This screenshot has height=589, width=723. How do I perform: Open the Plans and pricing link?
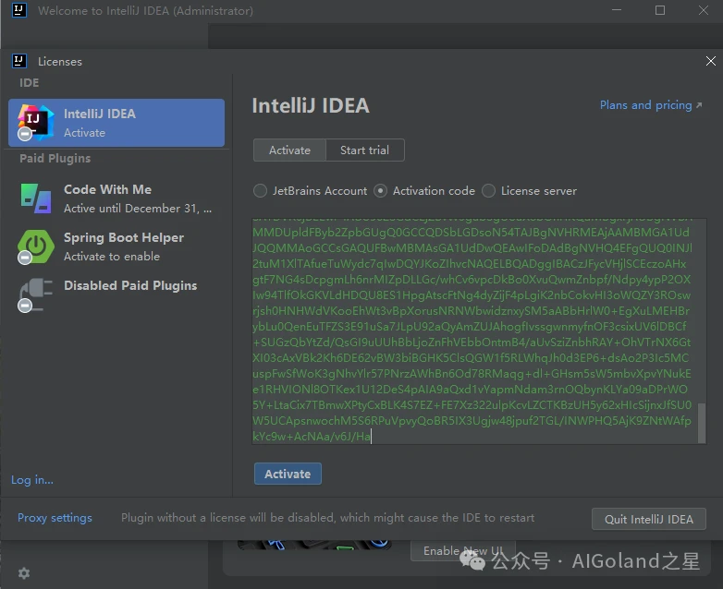pos(651,105)
